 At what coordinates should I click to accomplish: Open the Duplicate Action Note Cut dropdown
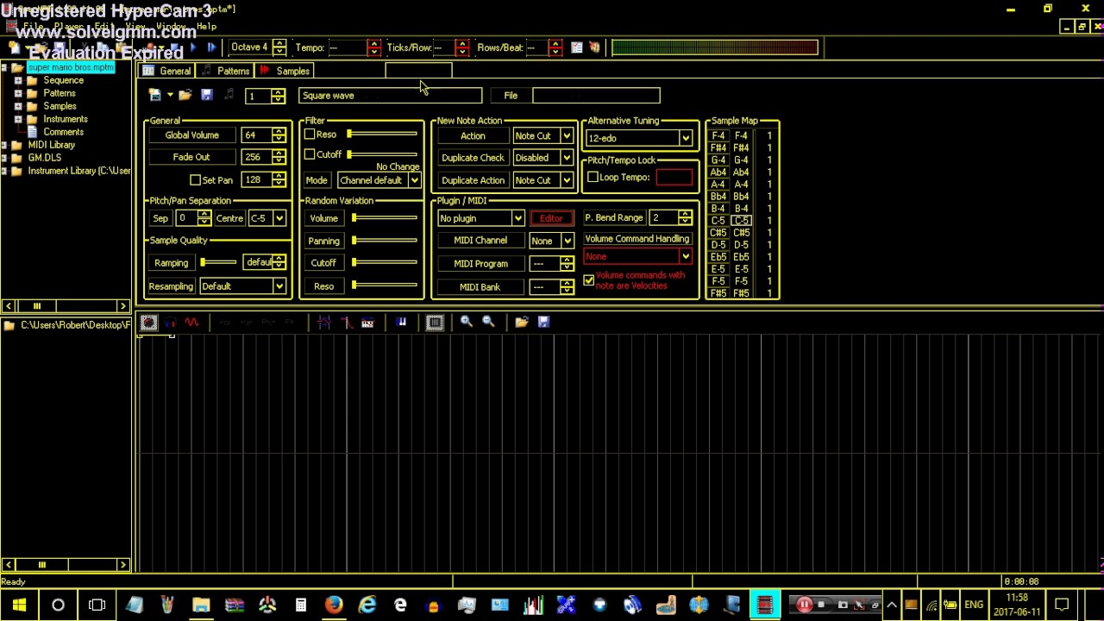pos(543,180)
